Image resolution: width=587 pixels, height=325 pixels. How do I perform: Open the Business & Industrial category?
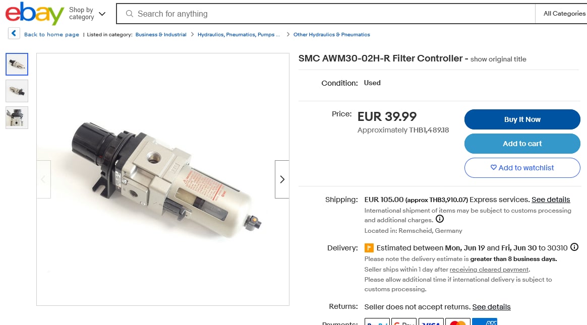160,34
